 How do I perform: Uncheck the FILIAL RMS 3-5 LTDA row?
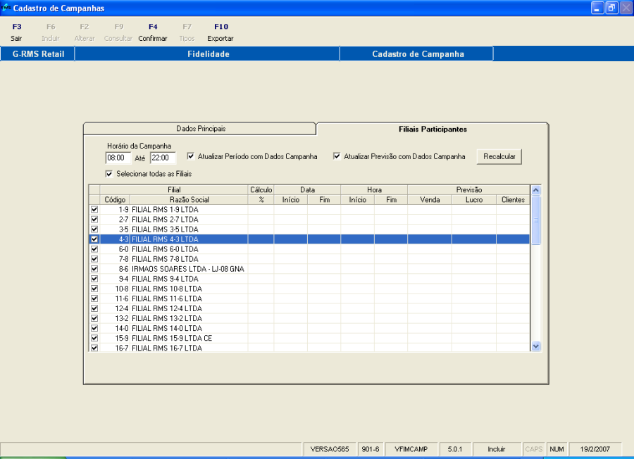point(94,229)
